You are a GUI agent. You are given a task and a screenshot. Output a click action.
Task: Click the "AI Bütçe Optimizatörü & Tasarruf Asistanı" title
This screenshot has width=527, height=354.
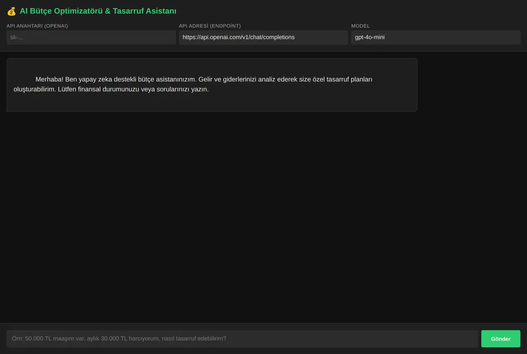98,11
